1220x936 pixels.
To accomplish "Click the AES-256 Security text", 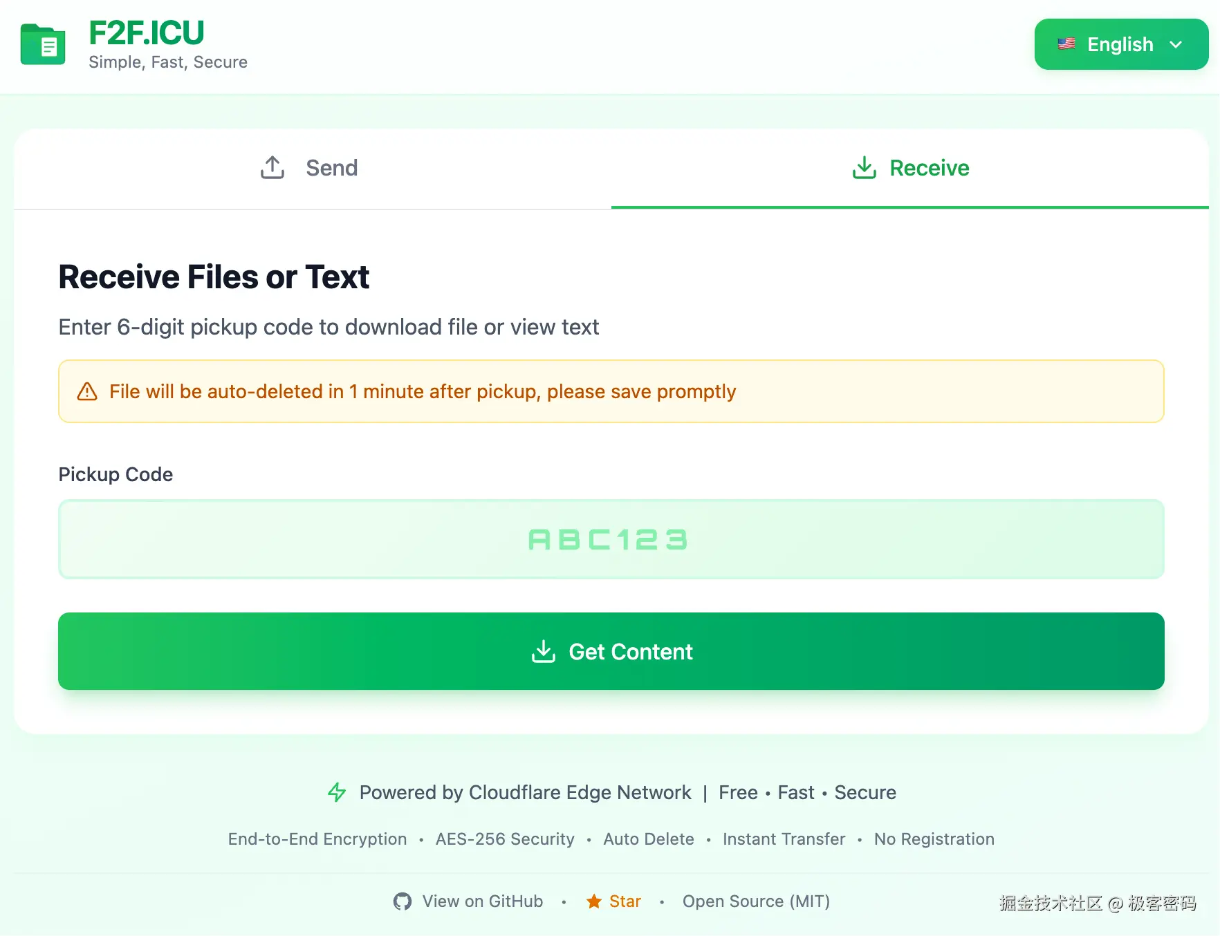I will click(x=505, y=839).
